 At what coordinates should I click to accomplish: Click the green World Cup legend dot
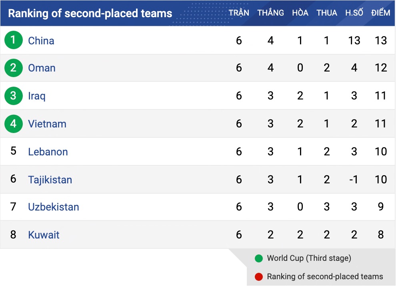point(259,258)
